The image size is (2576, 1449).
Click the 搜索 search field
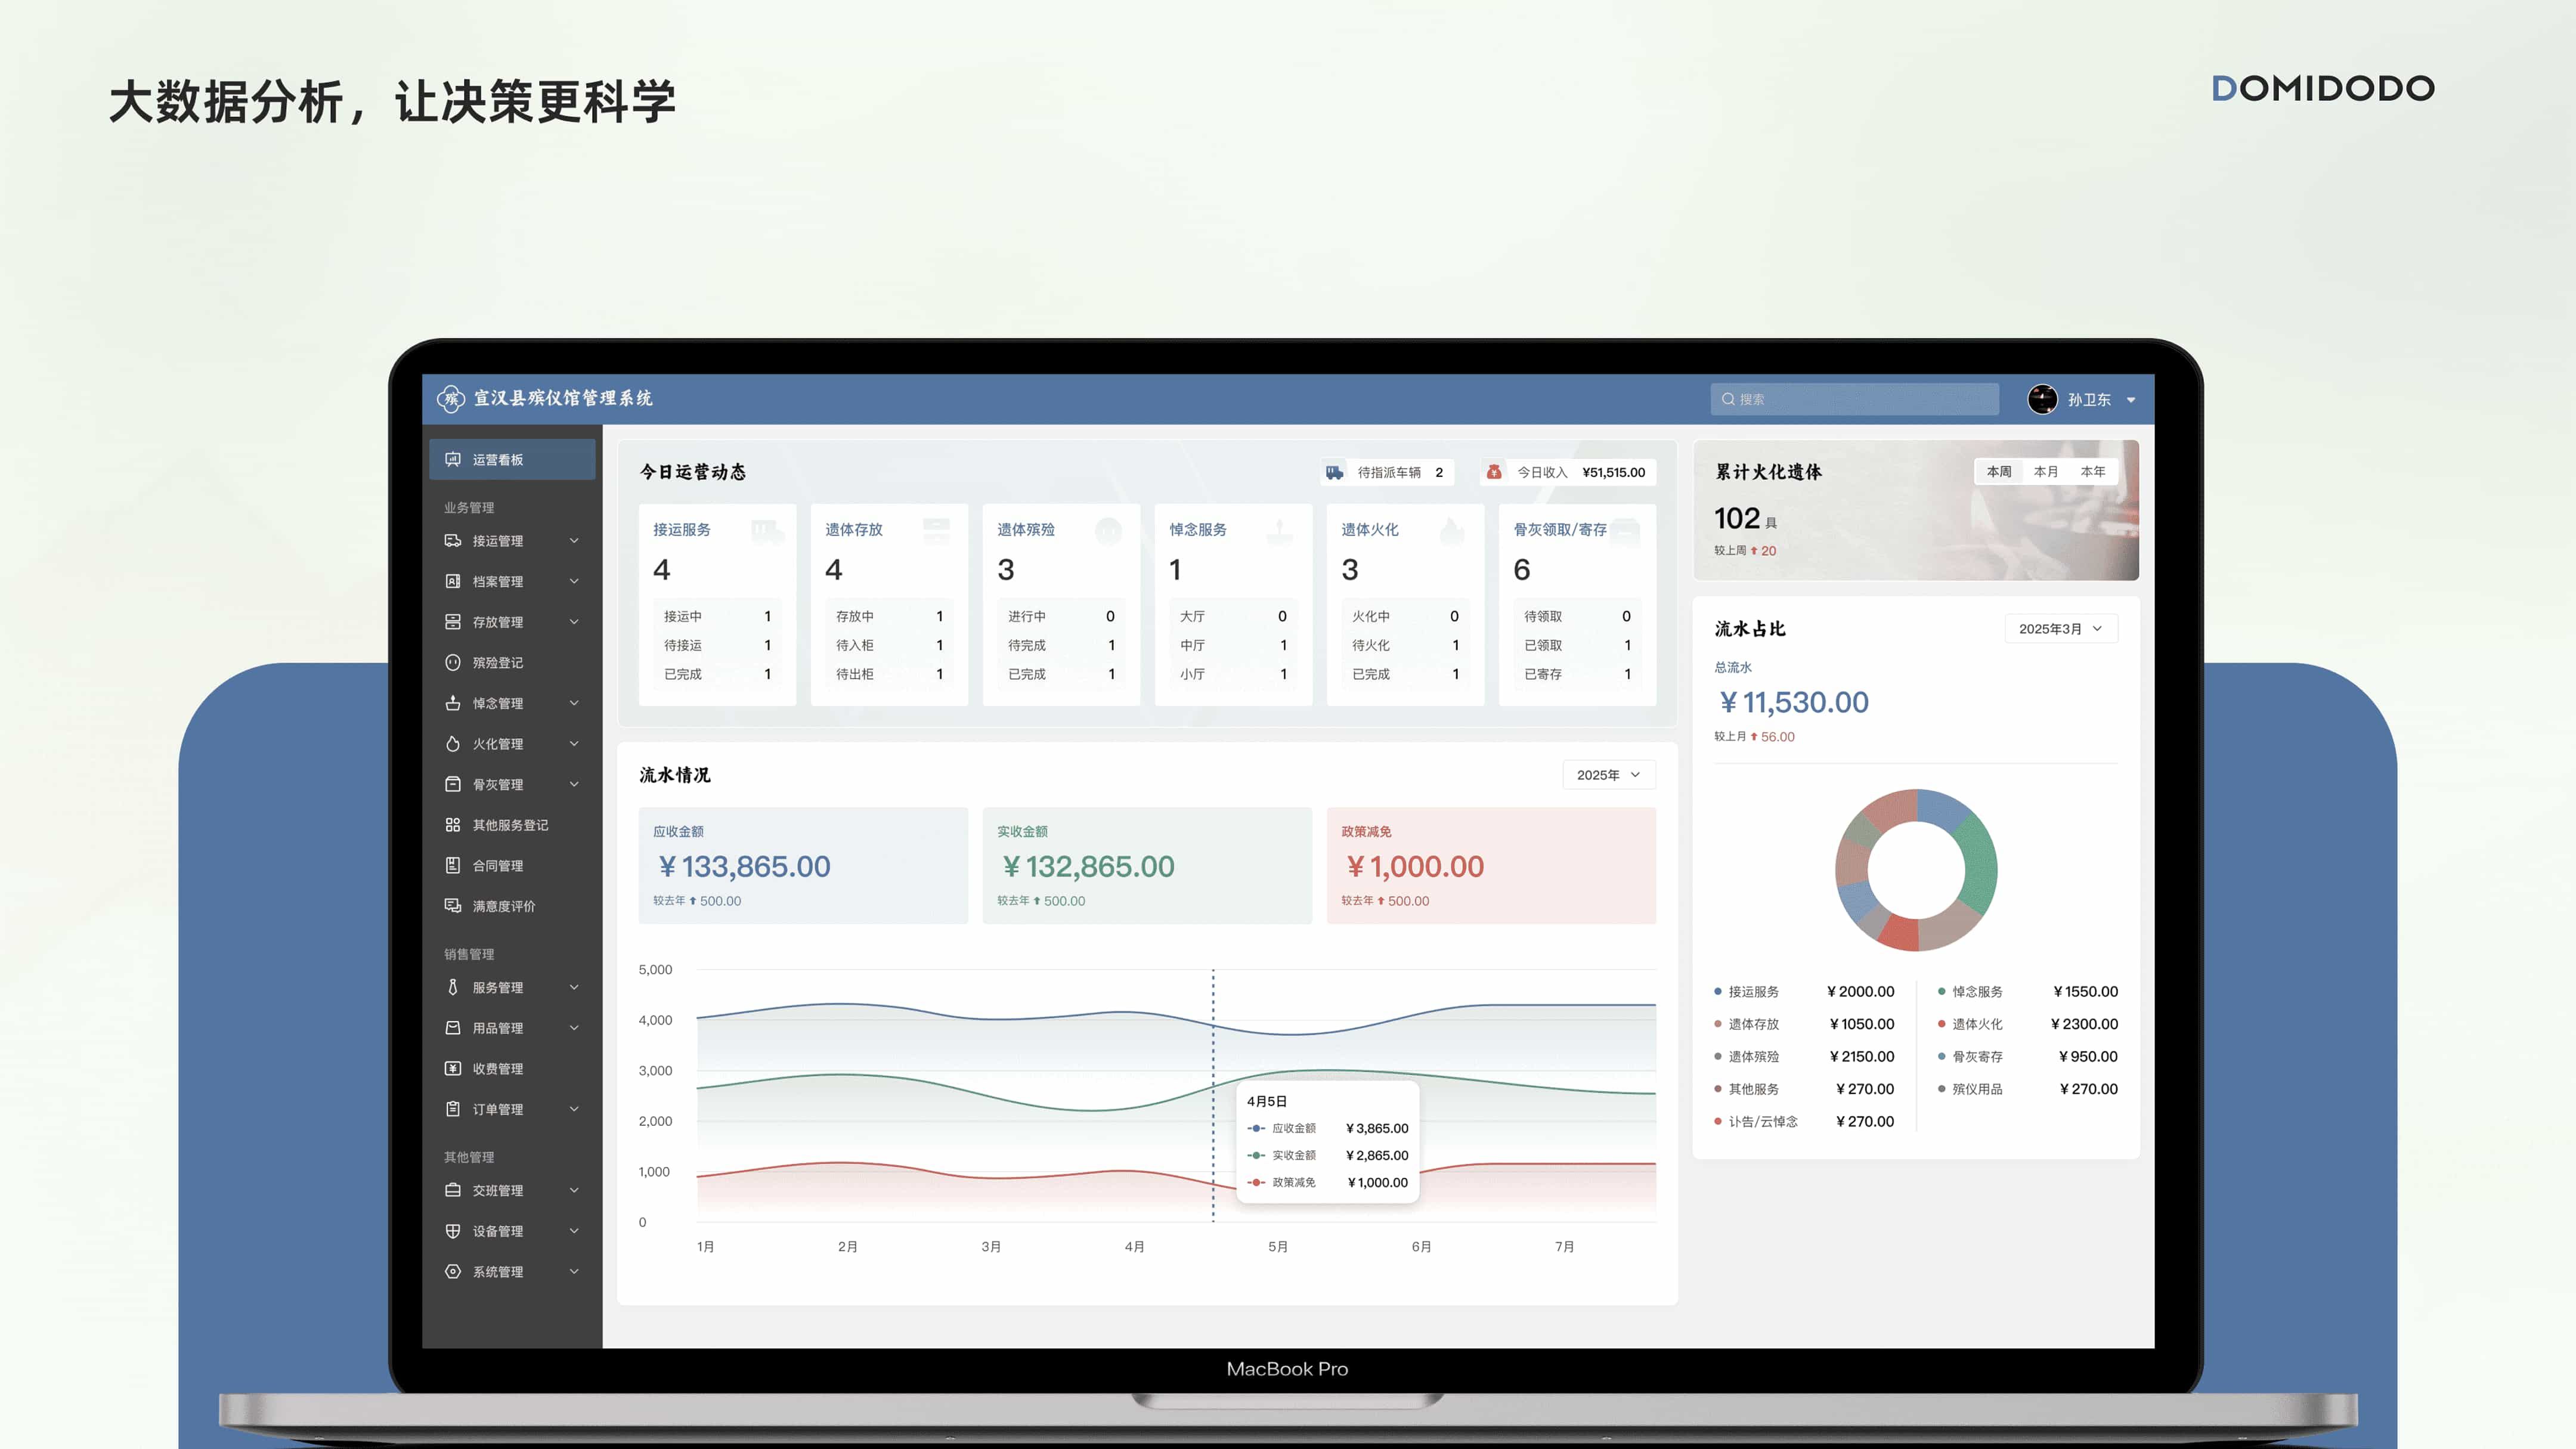[1855, 399]
